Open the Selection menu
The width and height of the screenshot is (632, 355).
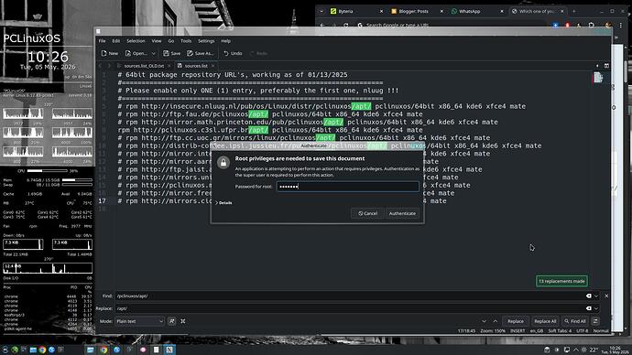[x=136, y=40]
